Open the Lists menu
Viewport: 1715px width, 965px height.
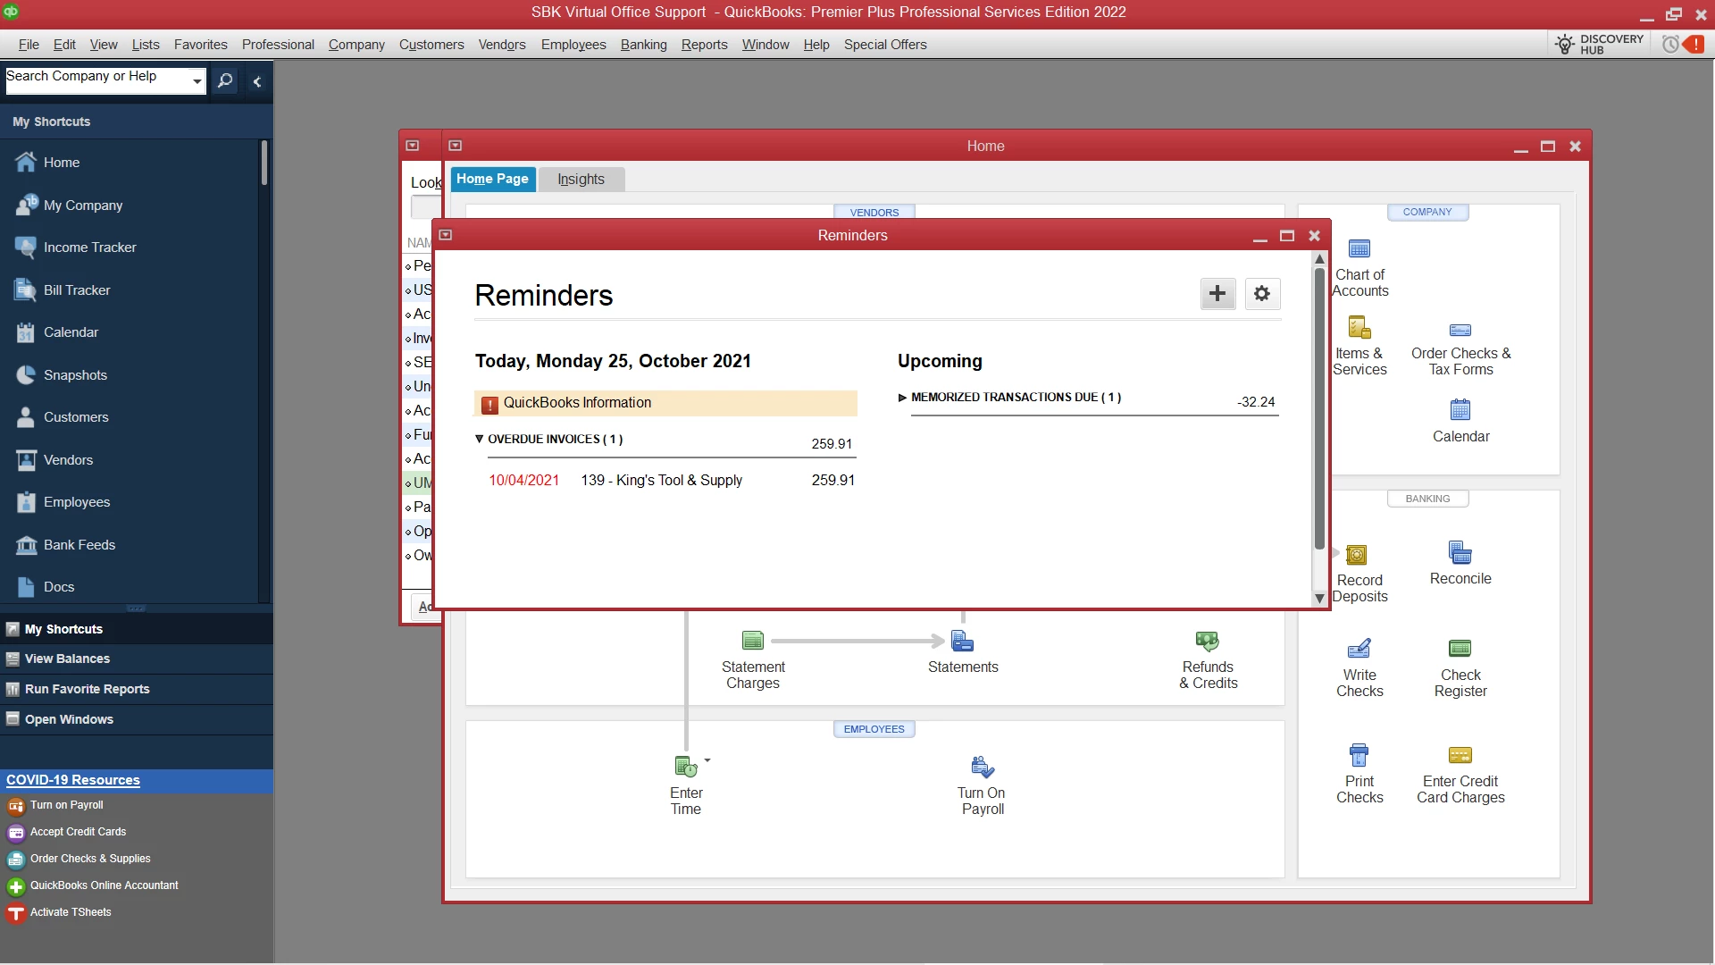click(x=146, y=45)
